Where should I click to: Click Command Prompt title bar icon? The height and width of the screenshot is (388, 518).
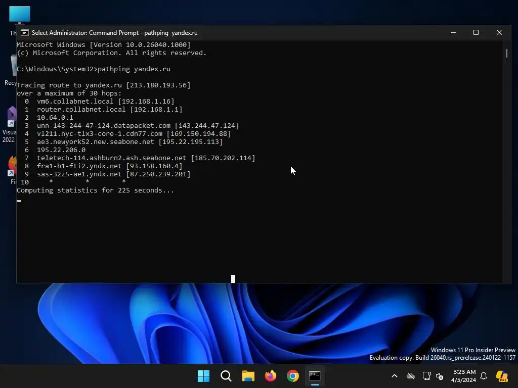[x=24, y=33]
